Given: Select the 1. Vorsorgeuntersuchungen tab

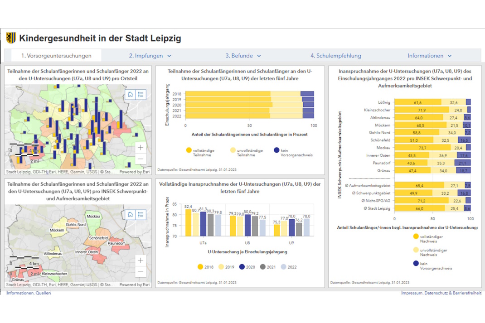Looking at the screenshot, I should [56, 56].
